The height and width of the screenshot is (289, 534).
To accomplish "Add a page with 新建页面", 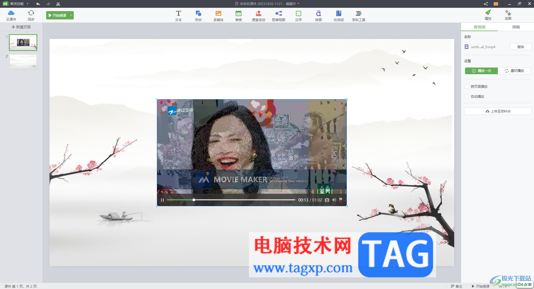I will (21, 27).
